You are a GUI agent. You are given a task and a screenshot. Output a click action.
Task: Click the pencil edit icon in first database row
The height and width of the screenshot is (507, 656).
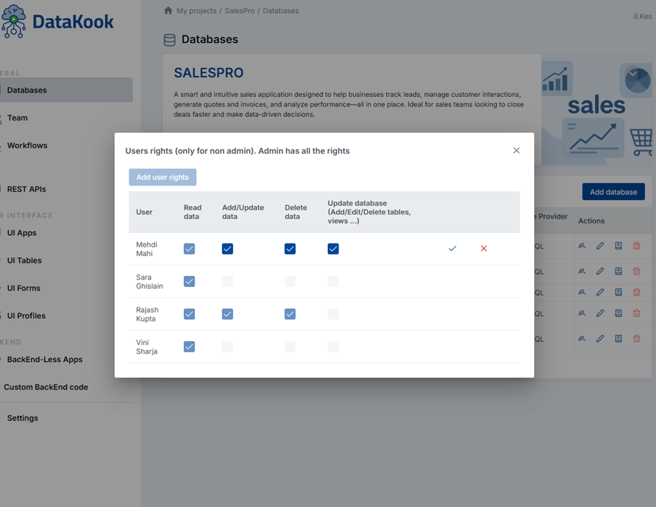[x=600, y=246]
